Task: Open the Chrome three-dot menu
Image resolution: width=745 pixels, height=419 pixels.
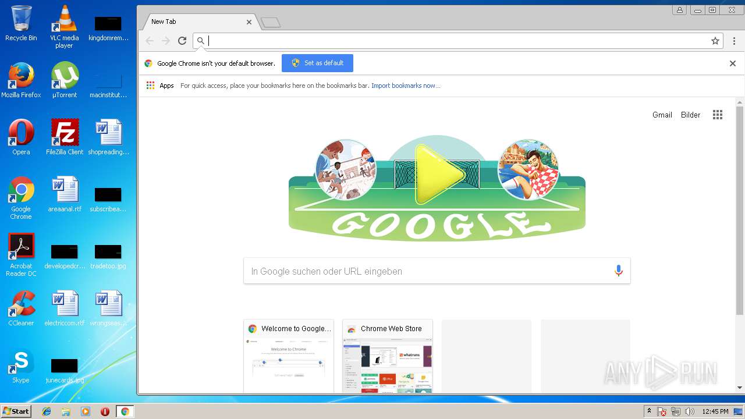Action: pyautogui.click(x=734, y=41)
